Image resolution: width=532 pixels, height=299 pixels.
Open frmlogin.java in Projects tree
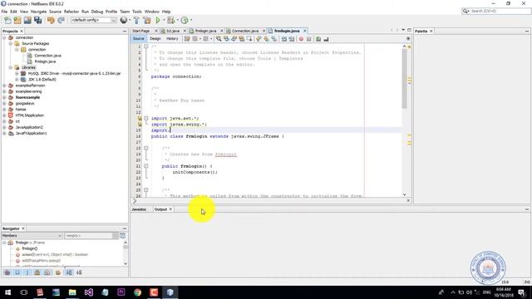coord(45,61)
